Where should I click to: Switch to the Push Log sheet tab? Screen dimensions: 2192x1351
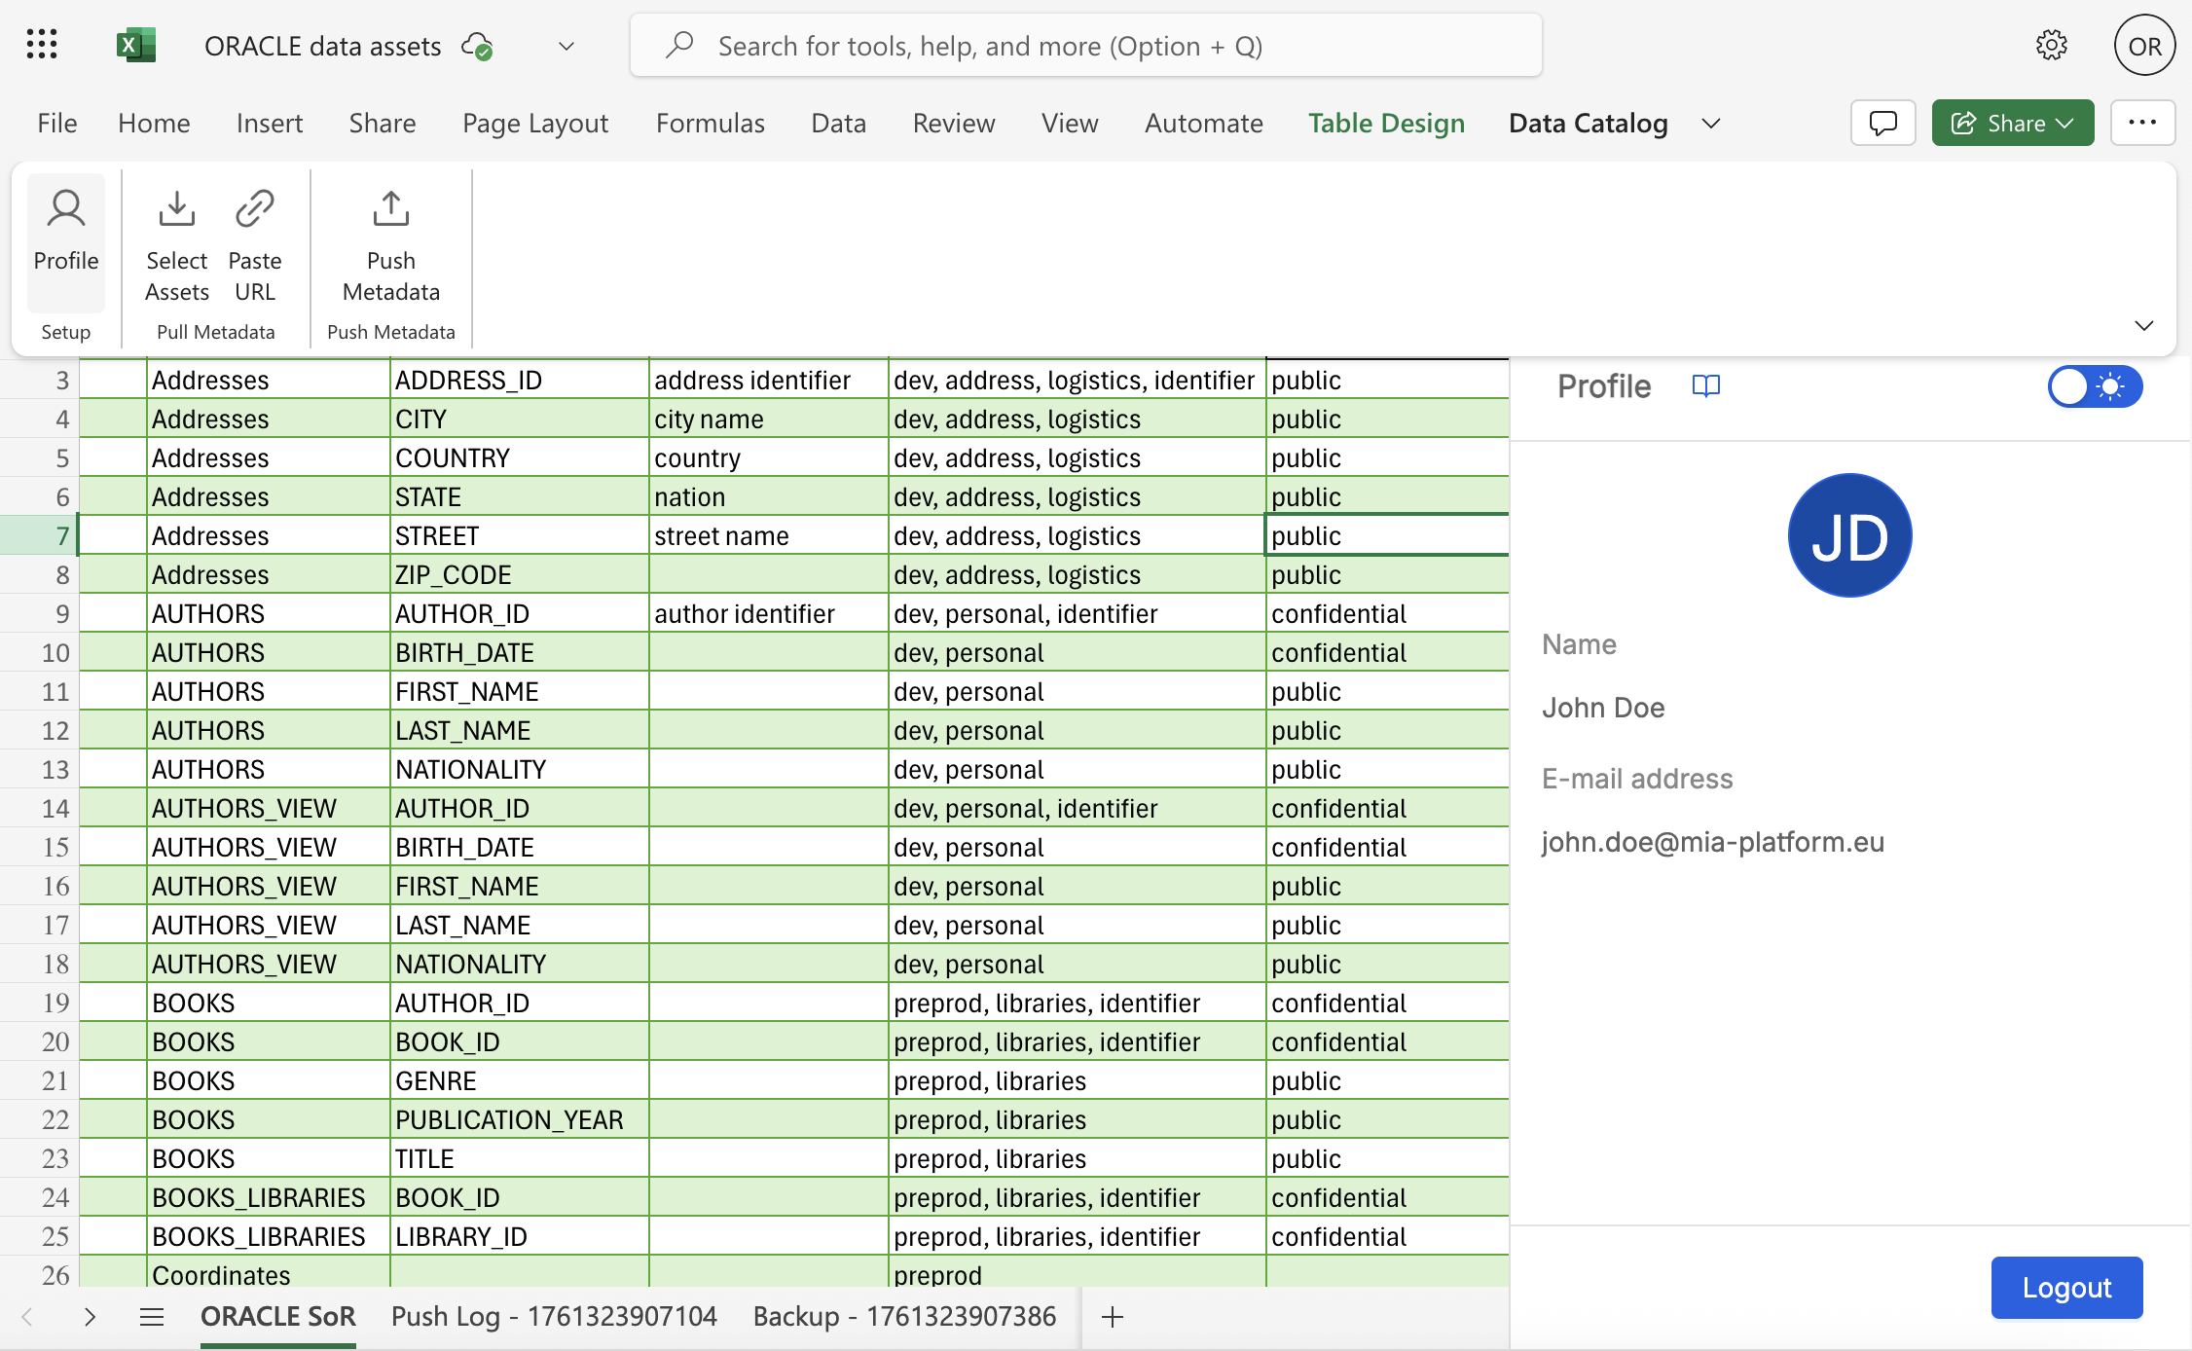(554, 1316)
